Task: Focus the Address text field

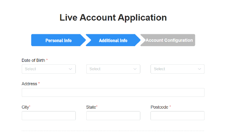Action: coord(113,92)
